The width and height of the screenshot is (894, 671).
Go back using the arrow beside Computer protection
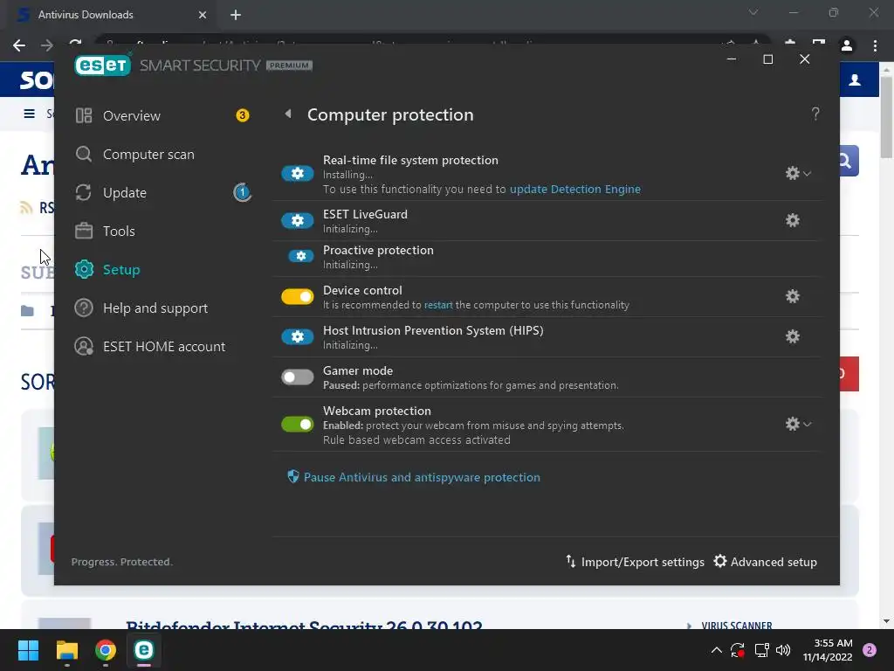[288, 114]
